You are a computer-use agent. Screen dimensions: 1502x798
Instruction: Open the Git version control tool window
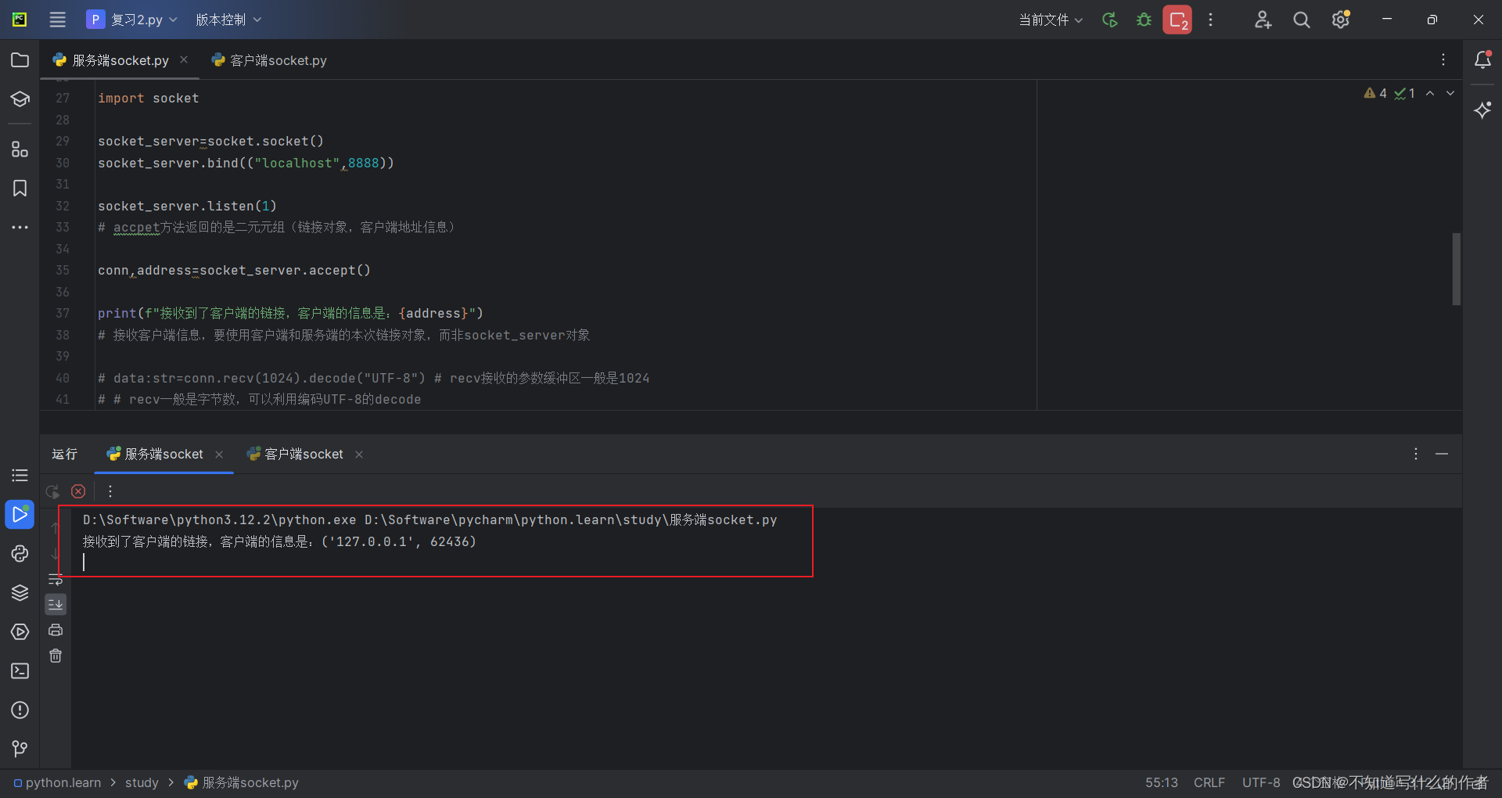20,749
